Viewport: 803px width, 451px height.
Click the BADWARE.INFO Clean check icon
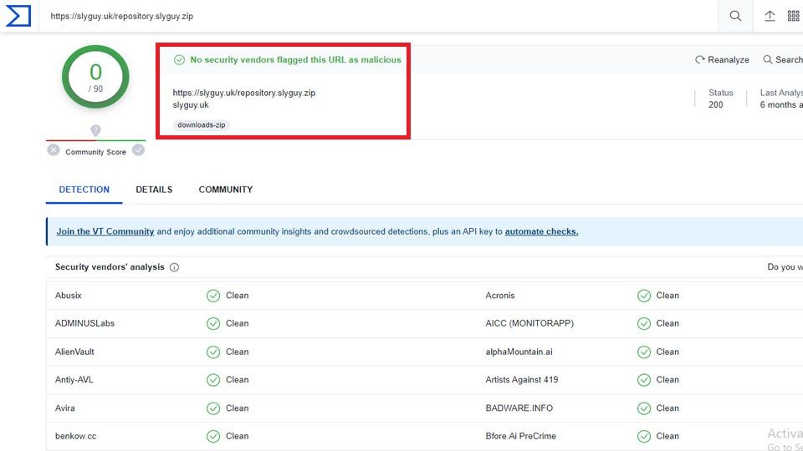tap(644, 408)
